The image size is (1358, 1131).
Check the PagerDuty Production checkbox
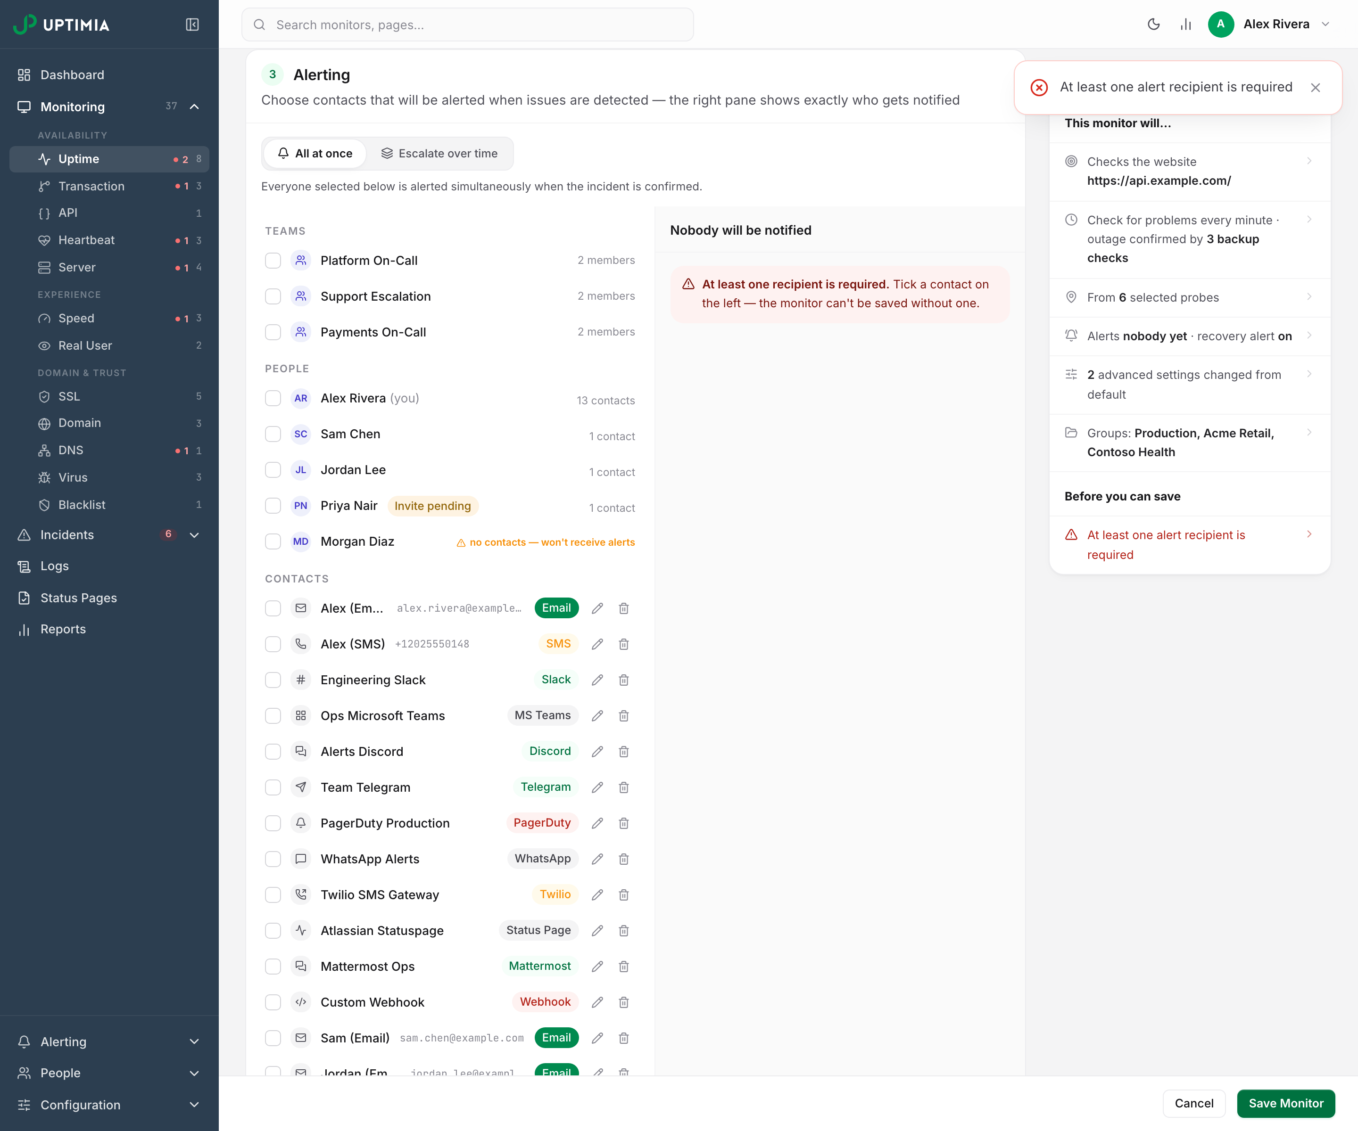point(273,823)
